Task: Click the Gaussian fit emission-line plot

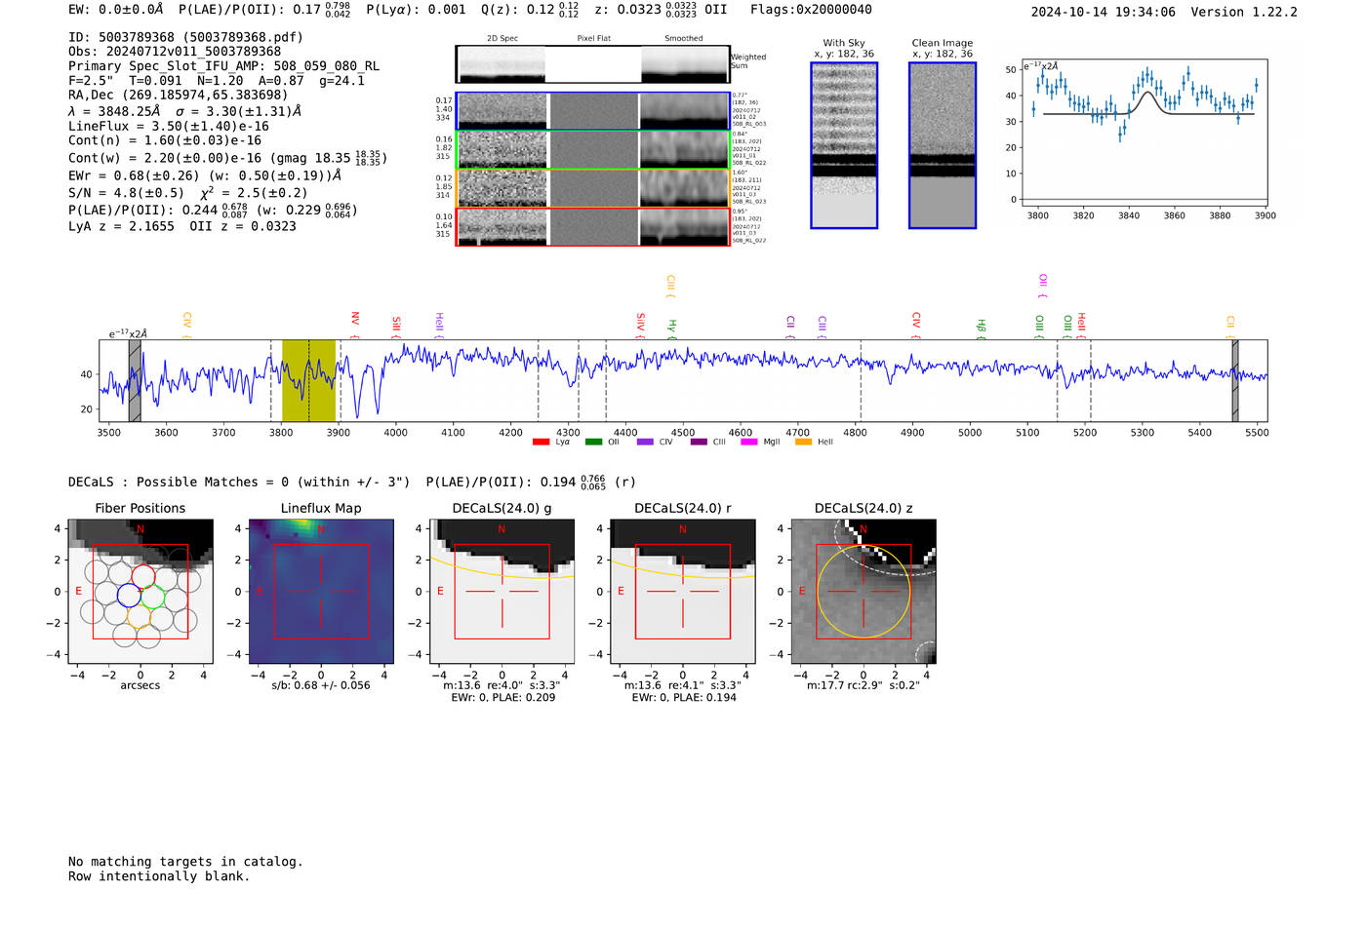Action: [1144, 134]
